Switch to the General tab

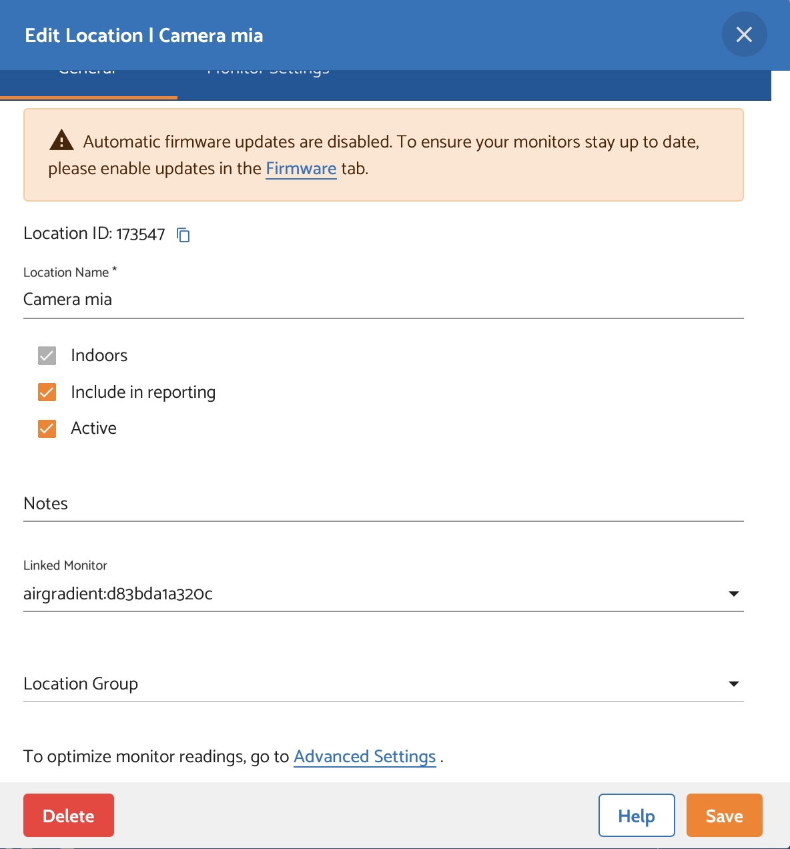(88, 80)
